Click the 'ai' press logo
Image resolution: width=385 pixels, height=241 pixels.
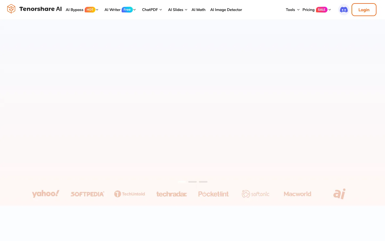coord(339,194)
